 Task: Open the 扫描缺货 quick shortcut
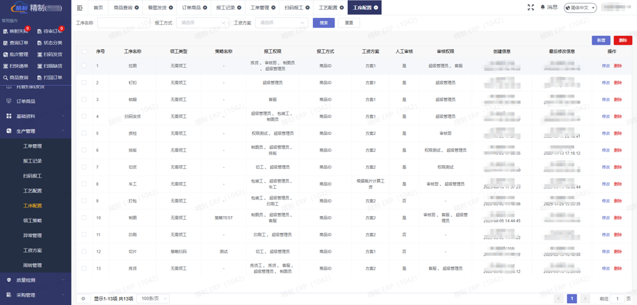(50, 66)
